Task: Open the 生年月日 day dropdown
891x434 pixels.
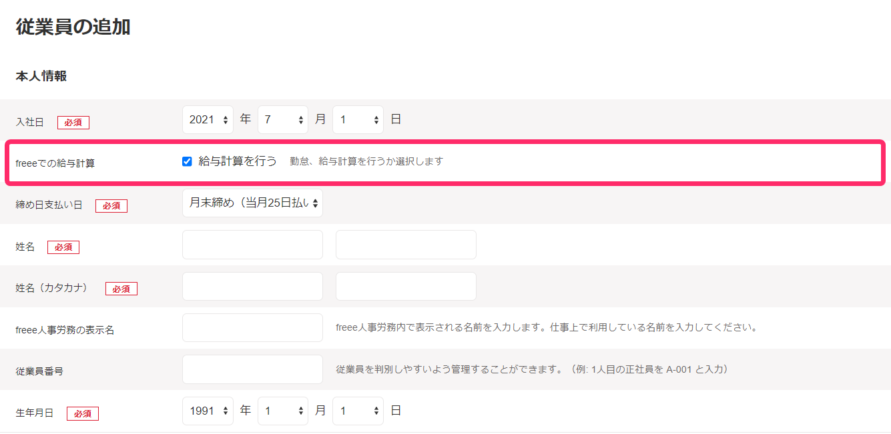Action: click(358, 411)
